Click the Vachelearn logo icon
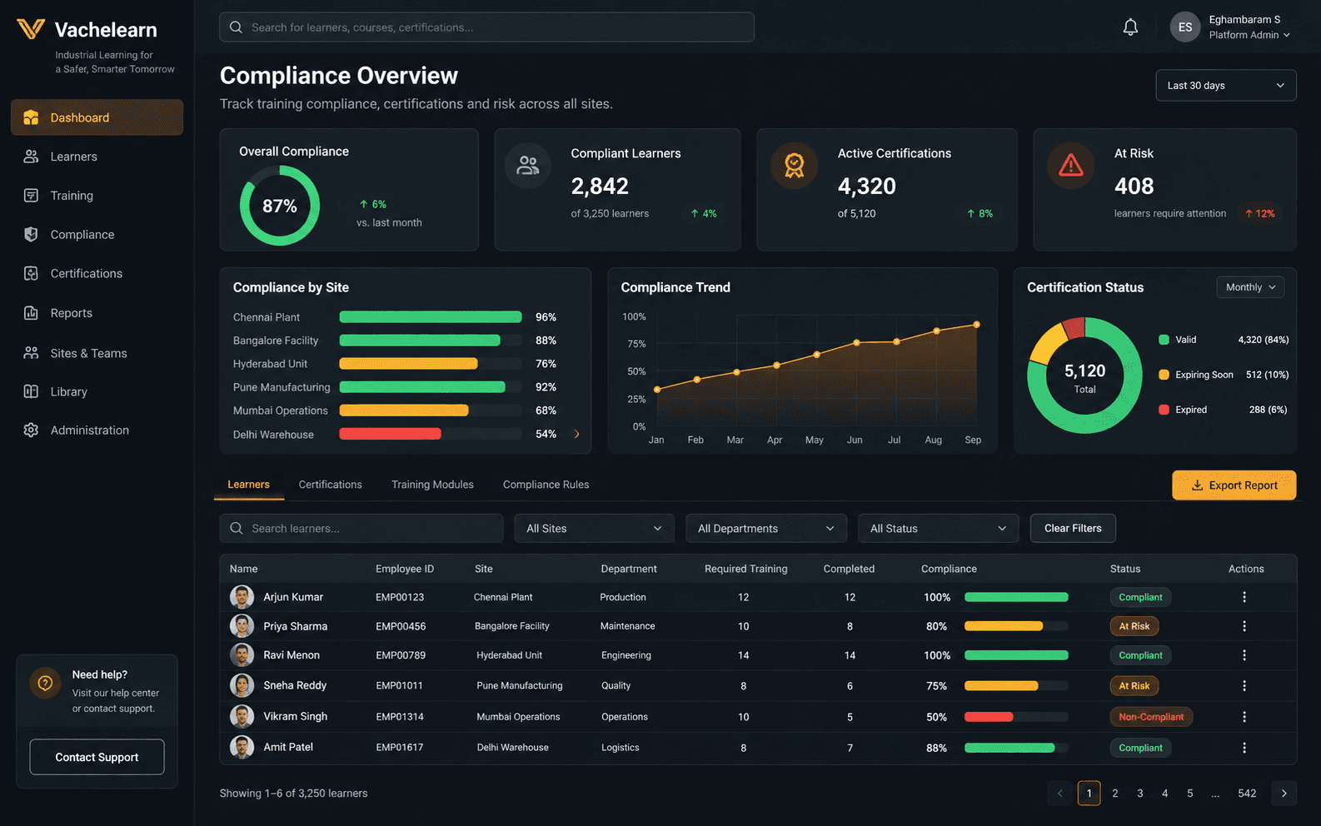 pos(31,29)
